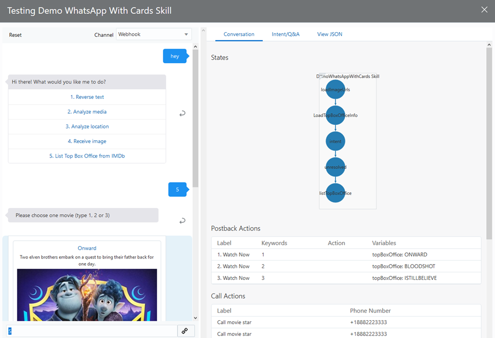Click the reply arrow next to menu message
Image resolution: width=495 pixels, height=338 pixels.
point(182,114)
